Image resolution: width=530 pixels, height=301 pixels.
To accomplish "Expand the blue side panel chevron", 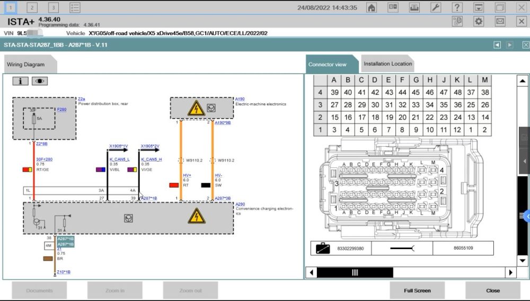I will 527,216.
